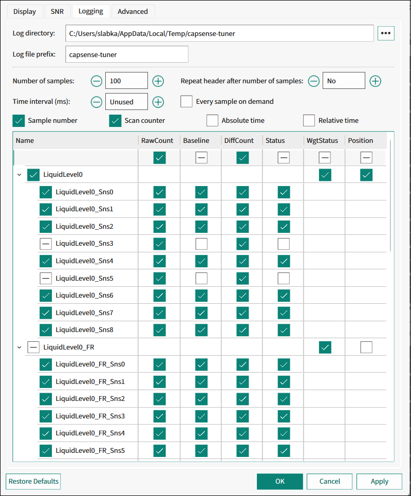The height and width of the screenshot is (496, 411).
Task: Increase Number of samples with plus icon
Action: click(158, 81)
